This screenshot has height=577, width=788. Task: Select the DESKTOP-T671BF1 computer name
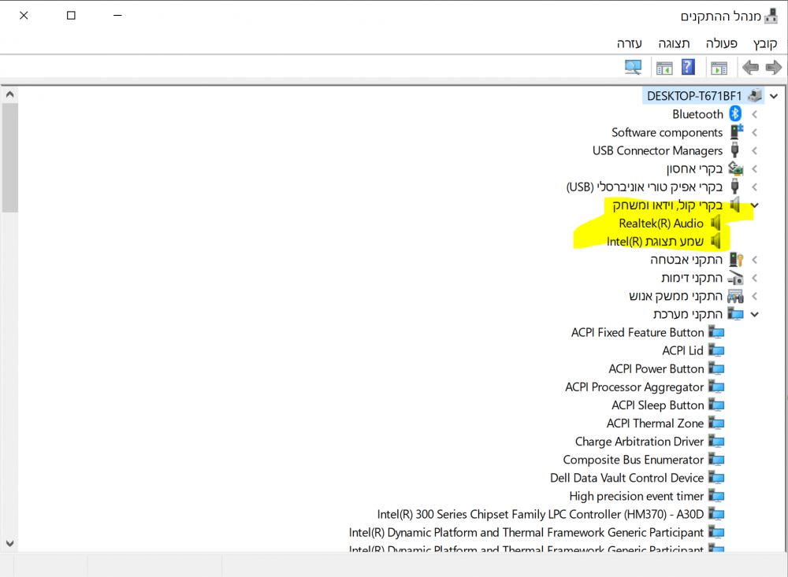point(694,96)
